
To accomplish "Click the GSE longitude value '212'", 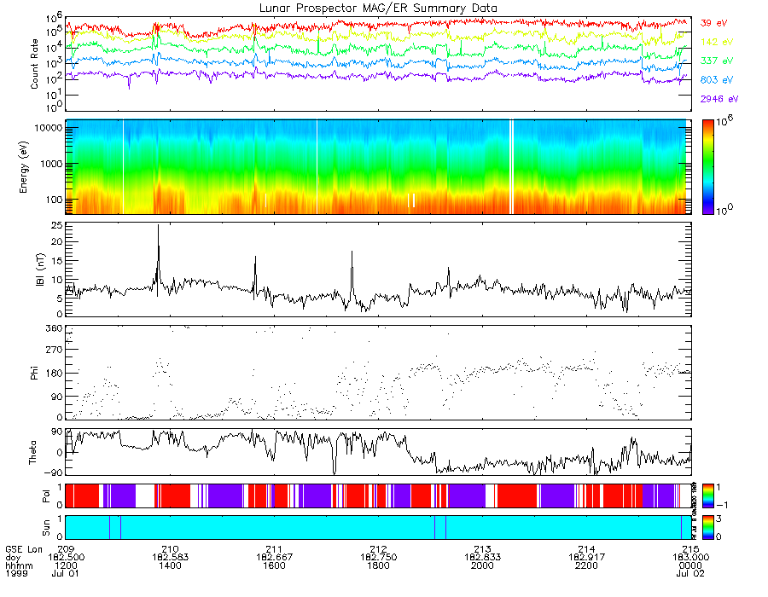I will point(378,549).
